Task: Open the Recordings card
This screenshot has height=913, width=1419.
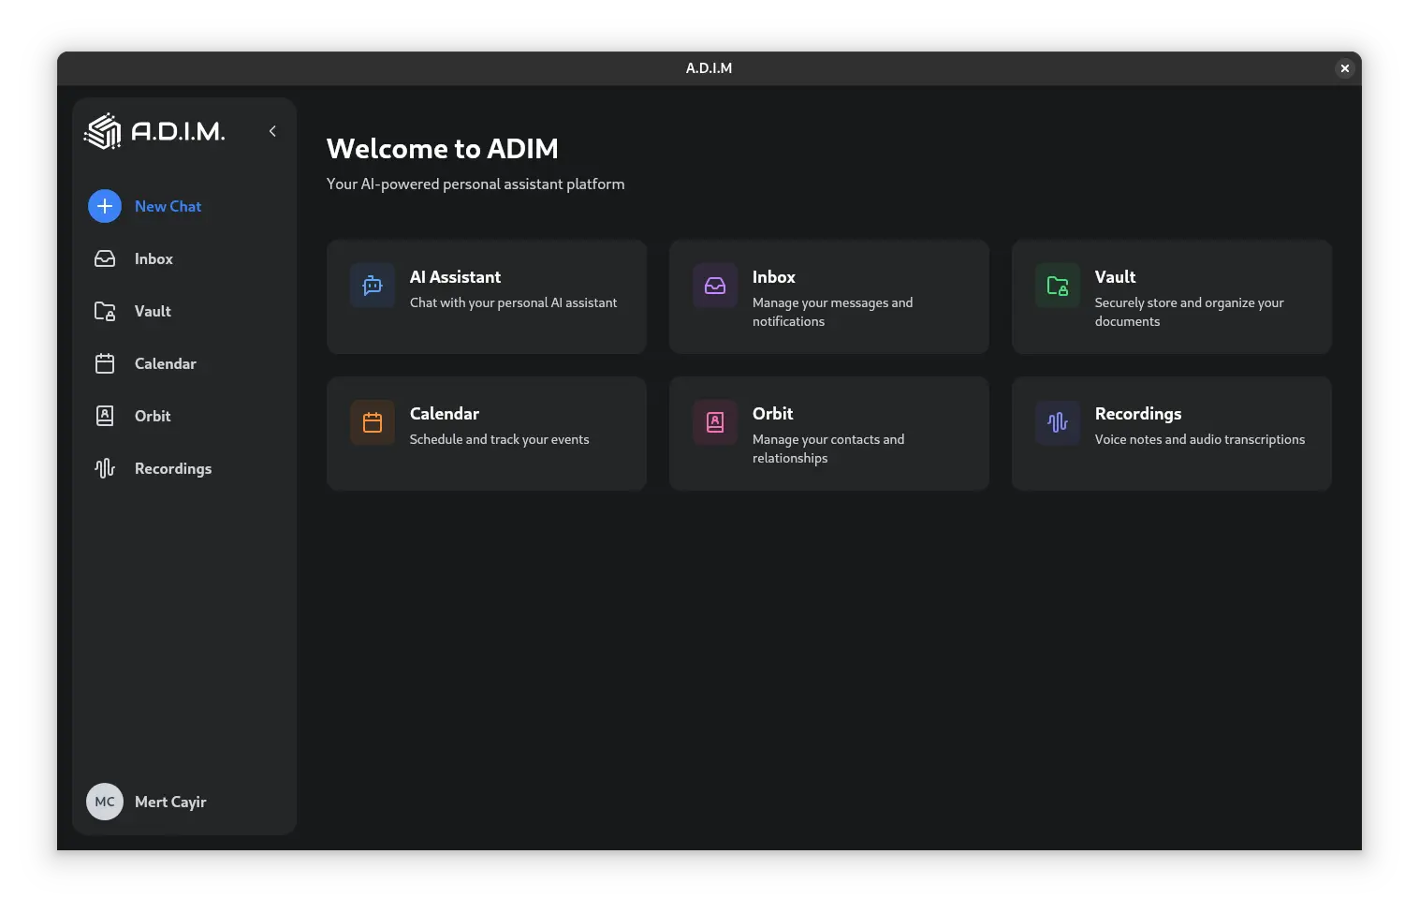Action: pyautogui.click(x=1171, y=434)
